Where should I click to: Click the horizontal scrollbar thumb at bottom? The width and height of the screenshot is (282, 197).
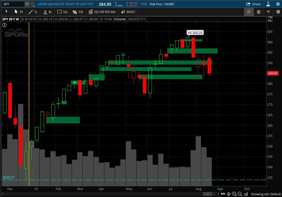pos(208,194)
